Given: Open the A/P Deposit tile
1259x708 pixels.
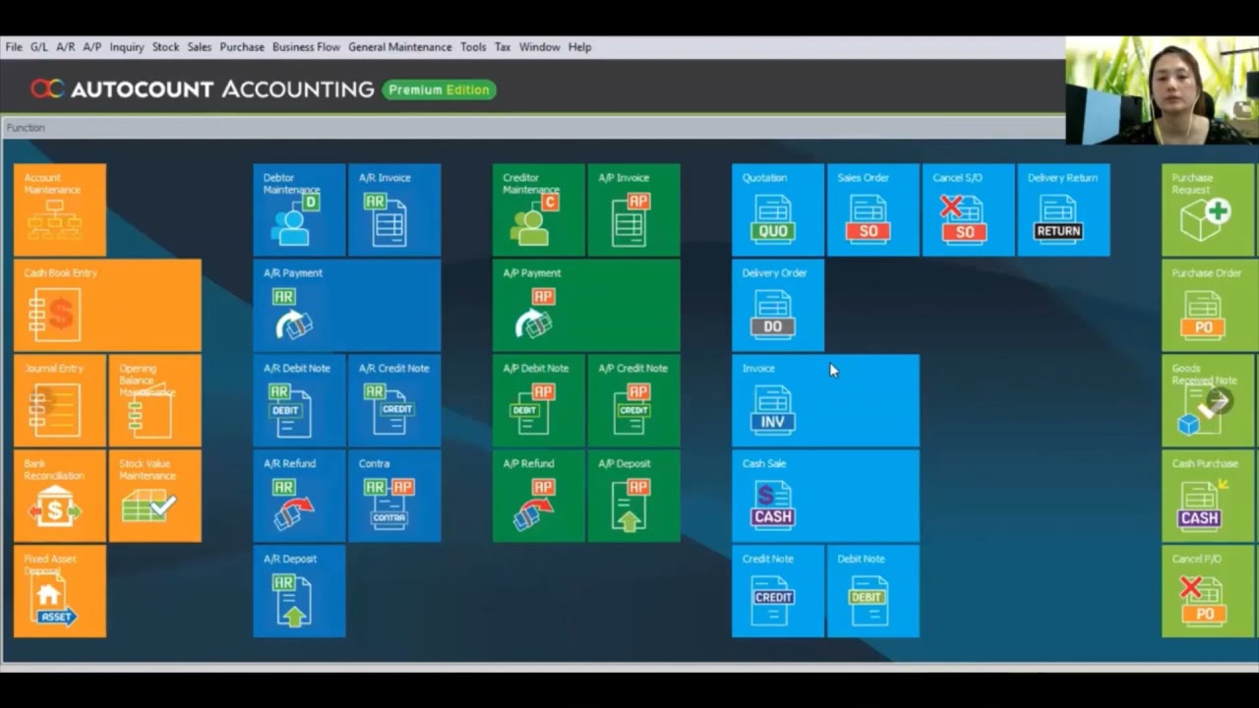Looking at the screenshot, I should 633,496.
